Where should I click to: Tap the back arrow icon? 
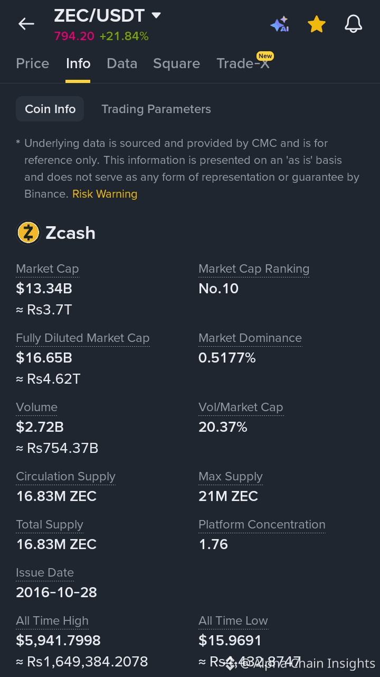point(26,24)
